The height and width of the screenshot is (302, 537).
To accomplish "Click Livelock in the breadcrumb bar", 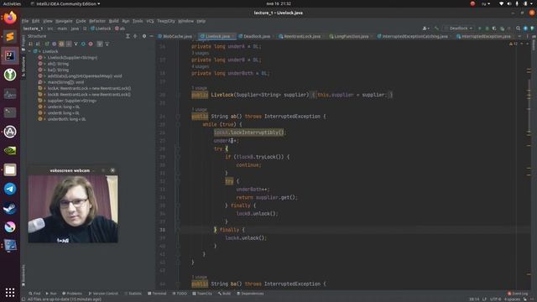I will point(101,29).
